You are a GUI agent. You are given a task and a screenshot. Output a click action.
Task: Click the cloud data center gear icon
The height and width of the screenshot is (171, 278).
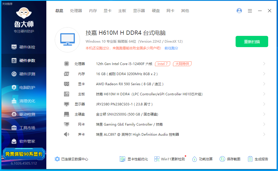tap(57, 159)
